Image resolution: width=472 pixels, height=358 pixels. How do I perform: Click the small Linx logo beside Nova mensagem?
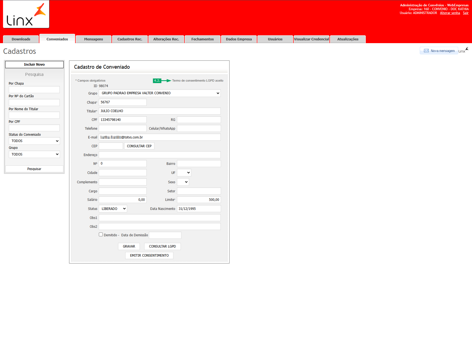coord(463,50)
